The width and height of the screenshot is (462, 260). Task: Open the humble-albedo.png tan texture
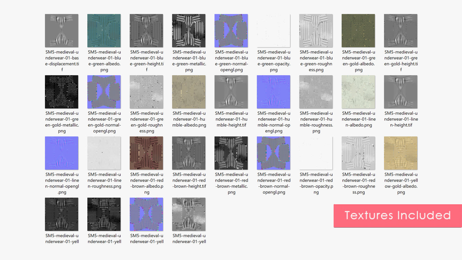pos(189,92)
